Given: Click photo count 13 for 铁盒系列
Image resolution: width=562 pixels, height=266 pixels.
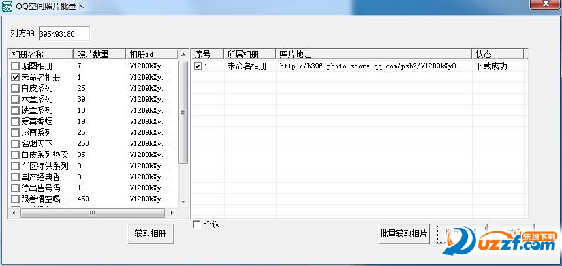Looking at the screenshot, I should click(81, 111).
